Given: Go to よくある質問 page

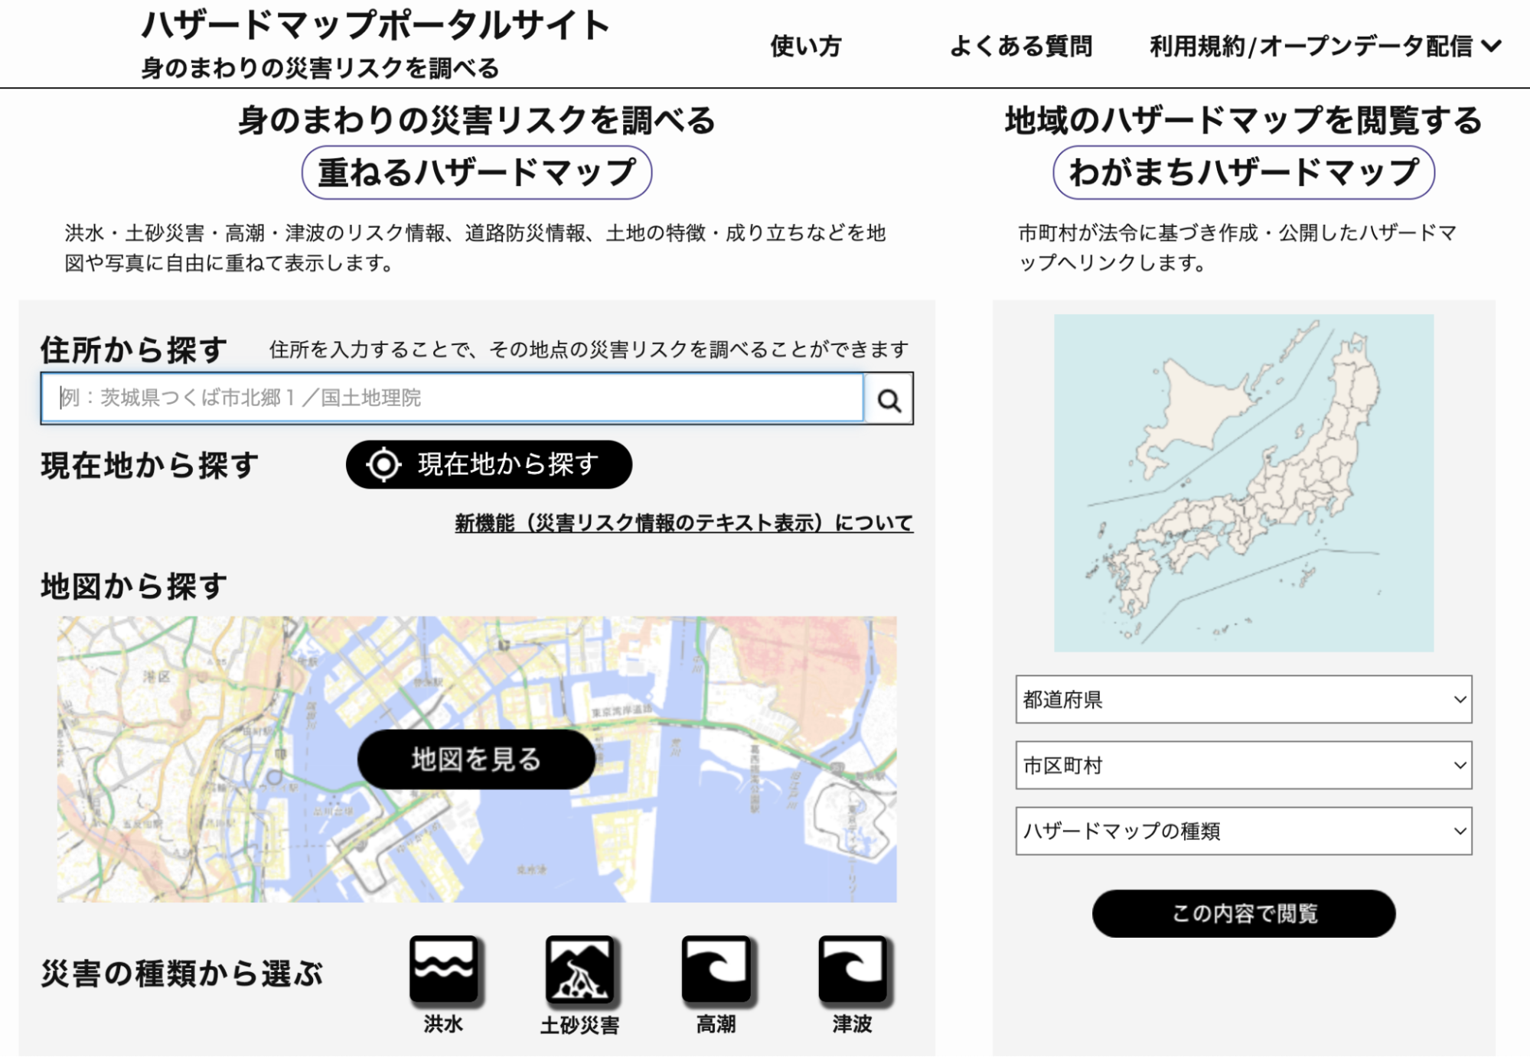Looking at the screenshot, I should coord(1020,47).
